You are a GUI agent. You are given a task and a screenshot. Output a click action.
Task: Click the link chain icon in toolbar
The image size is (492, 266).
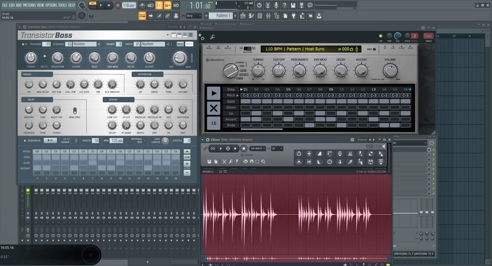pos(167,16)
